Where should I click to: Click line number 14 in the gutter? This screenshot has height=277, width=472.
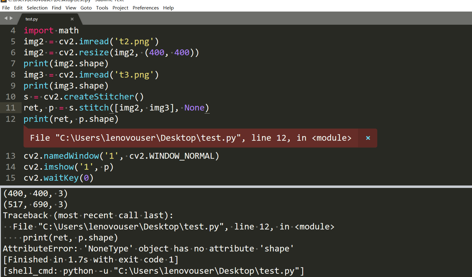(10, 167)
